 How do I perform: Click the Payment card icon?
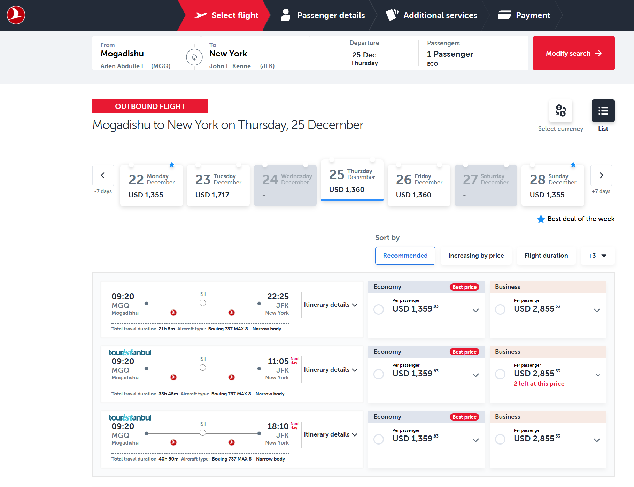click(504, 15)
